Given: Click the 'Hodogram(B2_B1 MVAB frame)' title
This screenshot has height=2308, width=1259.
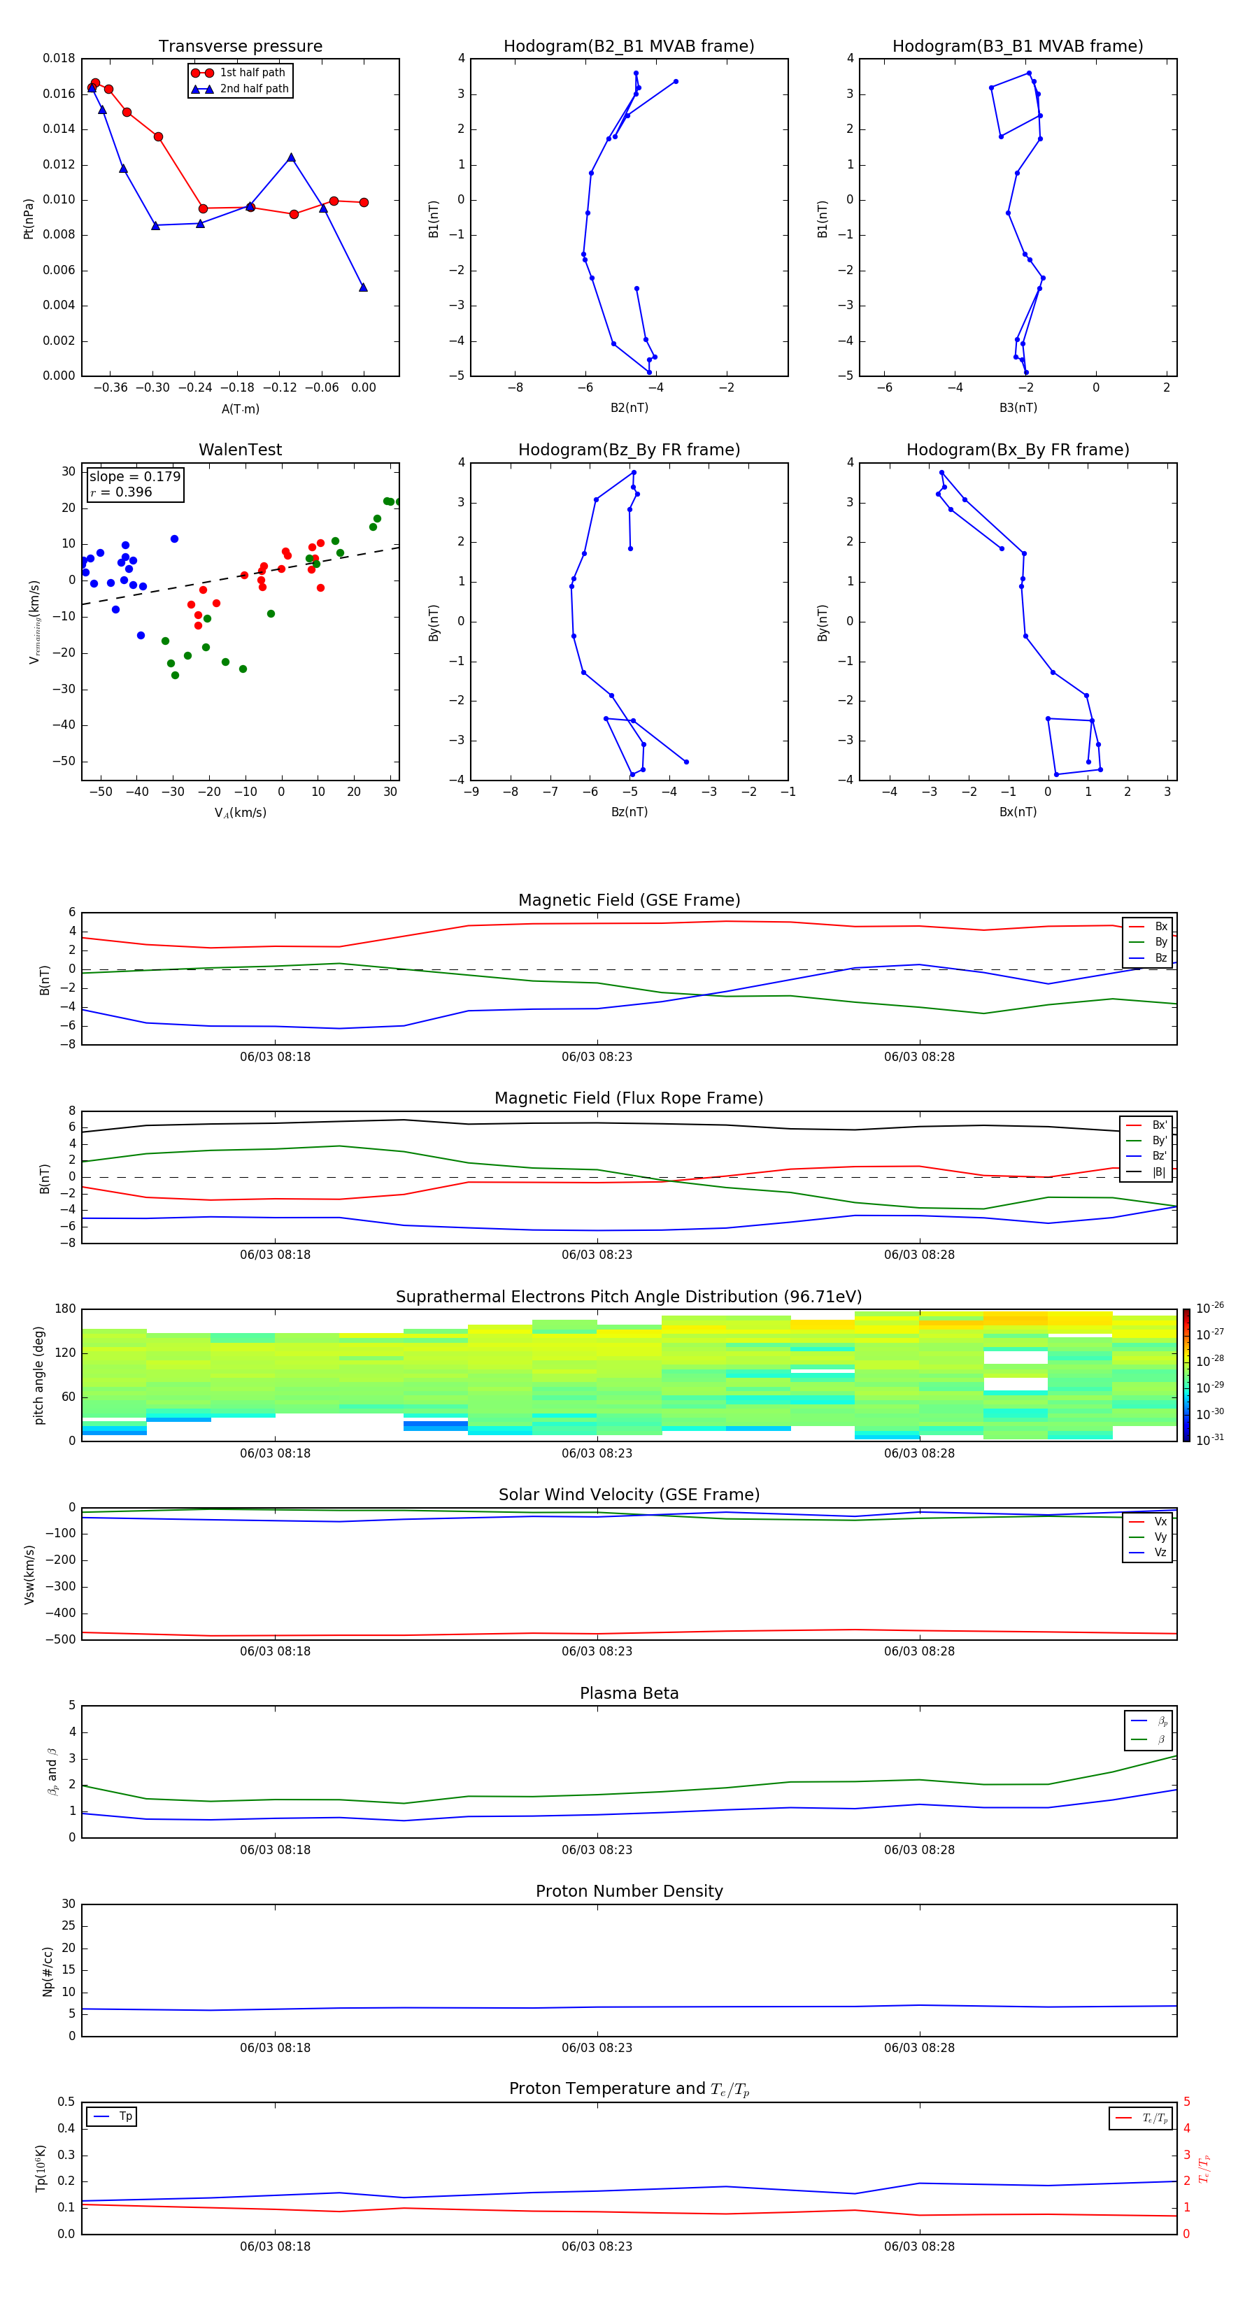Looking at the screenshot, I should 629,47.
